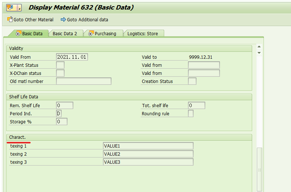This screenshot has width=291, height=192.
Task: Click the texing 2 label
Action: [18, 154]
